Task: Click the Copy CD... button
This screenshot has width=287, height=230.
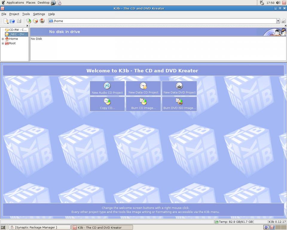Action: [107, 104]
